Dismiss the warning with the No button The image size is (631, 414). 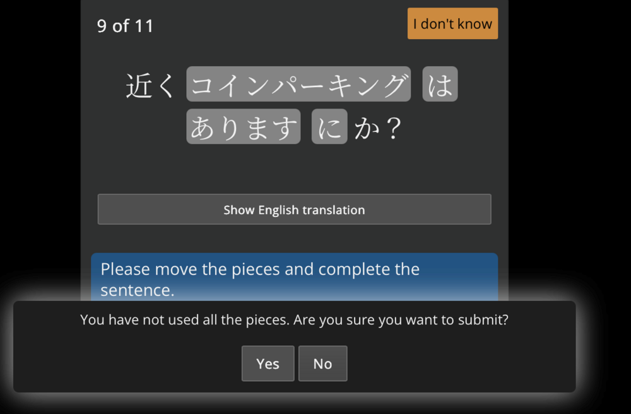coord(322,364)
